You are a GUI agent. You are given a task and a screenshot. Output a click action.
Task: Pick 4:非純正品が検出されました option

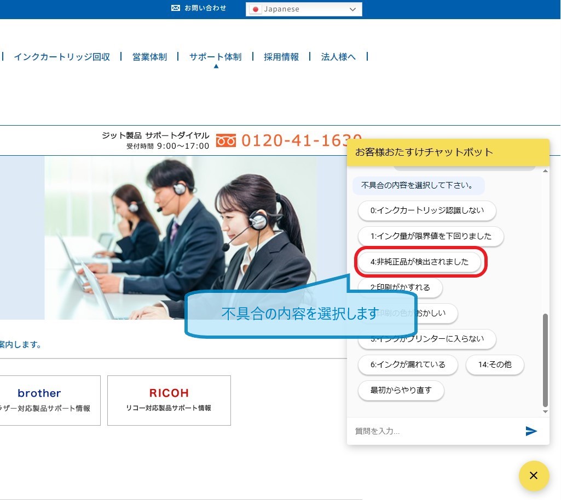click(x=419, y=262)
